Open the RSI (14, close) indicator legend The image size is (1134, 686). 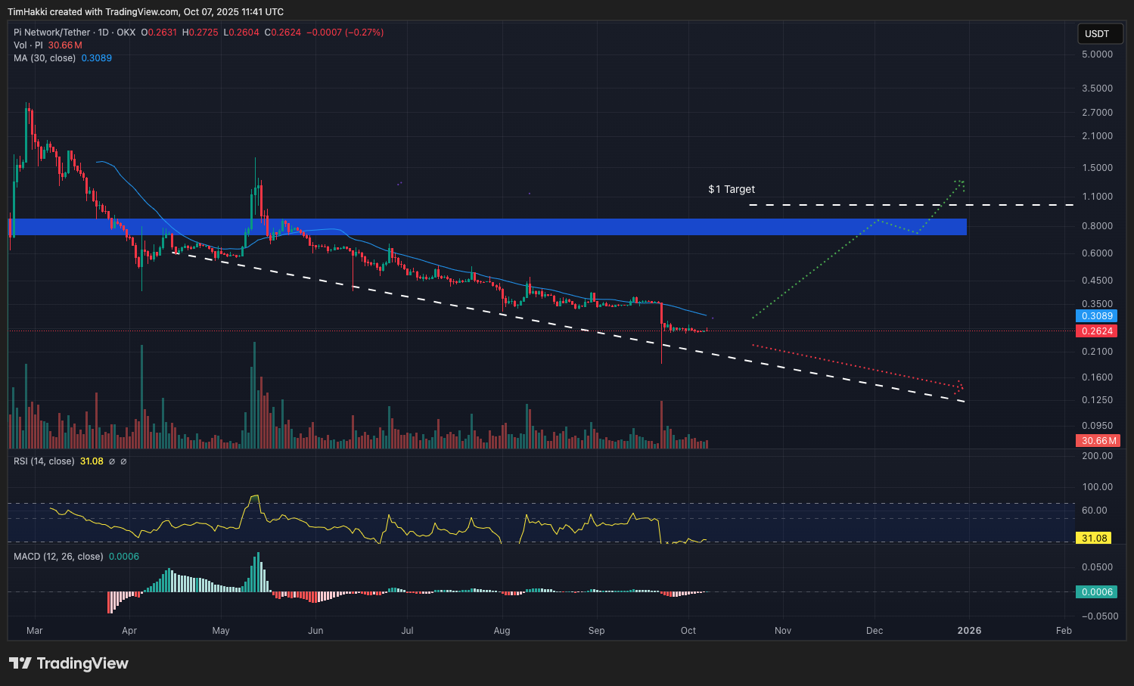tap(44, 461)
